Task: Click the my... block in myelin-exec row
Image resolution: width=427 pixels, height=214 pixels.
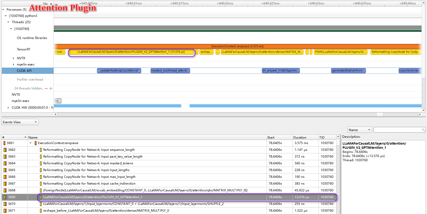Action: [58, 101]
